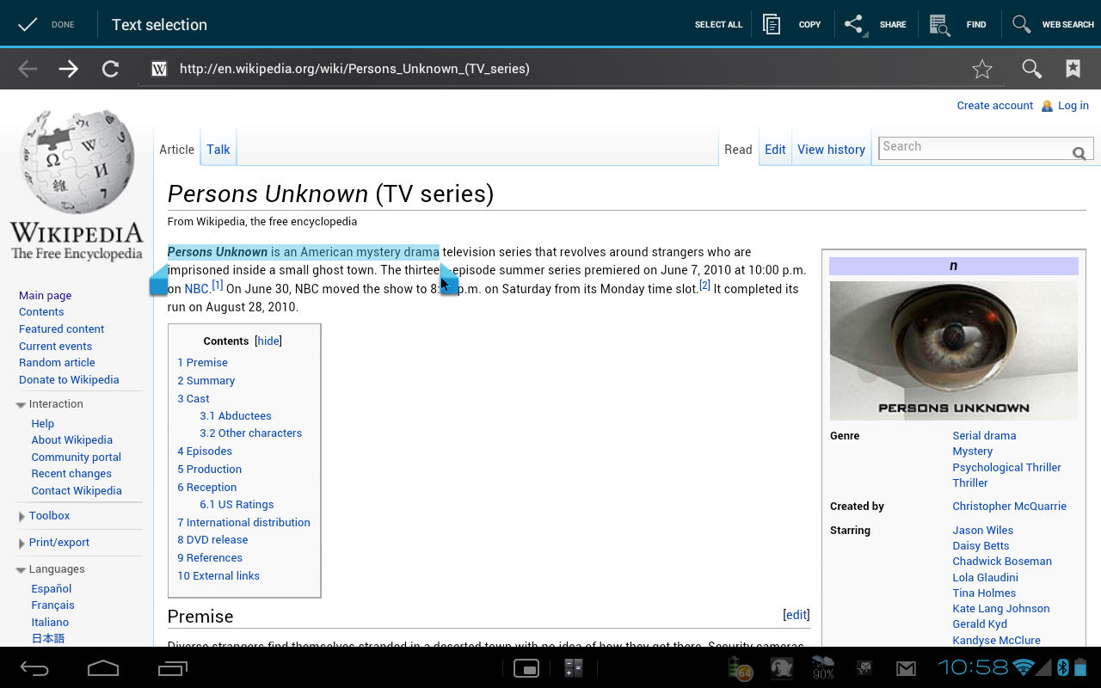The width and height of the screenshot is (1101, 688).
Task: Hide the Contents table via hide link
Action: [x=268, y=341]
